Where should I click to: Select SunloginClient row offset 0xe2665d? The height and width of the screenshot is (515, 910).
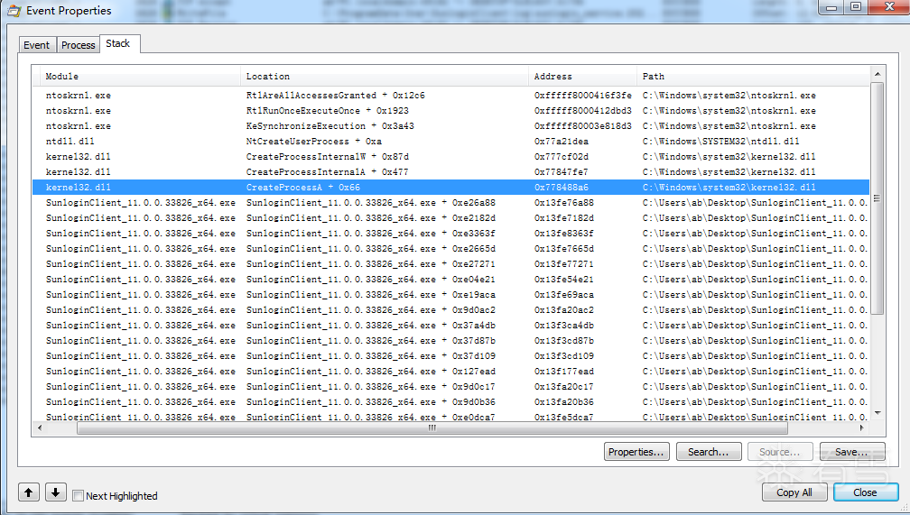tap(451, 249)
